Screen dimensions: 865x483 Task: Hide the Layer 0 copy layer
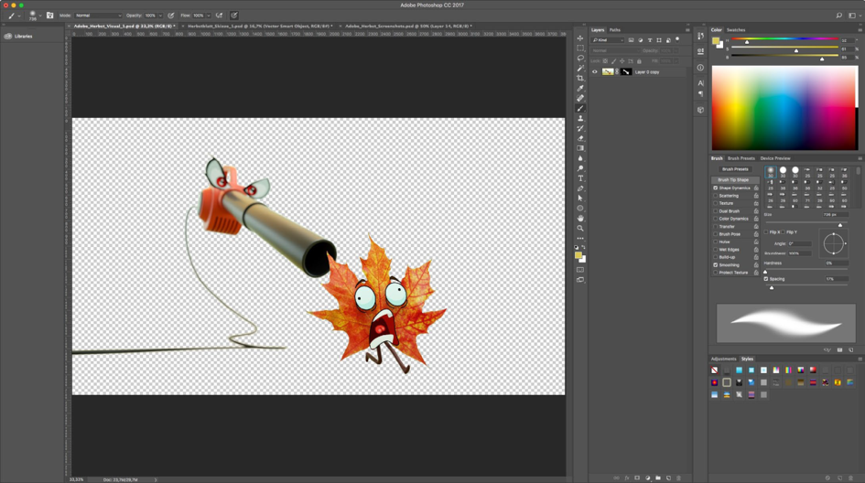(x=595, y=71)
